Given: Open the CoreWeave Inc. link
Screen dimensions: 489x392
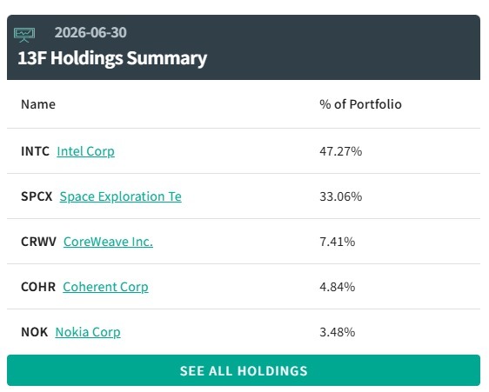Looking at the screenshot, I should coord(108,242).
